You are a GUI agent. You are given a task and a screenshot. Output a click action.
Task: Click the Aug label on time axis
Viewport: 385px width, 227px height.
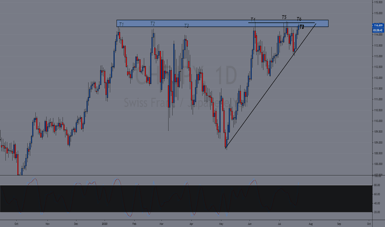click(311, 224)
